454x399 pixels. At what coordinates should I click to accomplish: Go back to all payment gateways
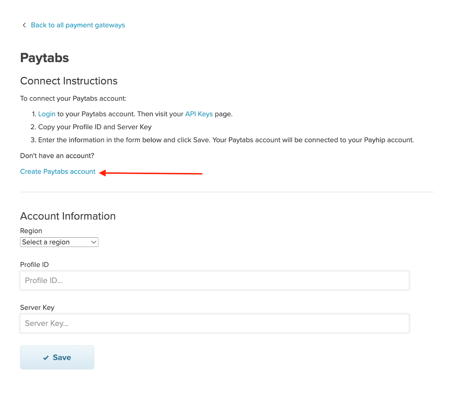[78, 25]
